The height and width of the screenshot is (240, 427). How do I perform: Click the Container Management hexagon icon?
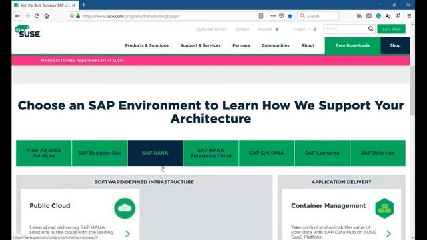point(384,209)
